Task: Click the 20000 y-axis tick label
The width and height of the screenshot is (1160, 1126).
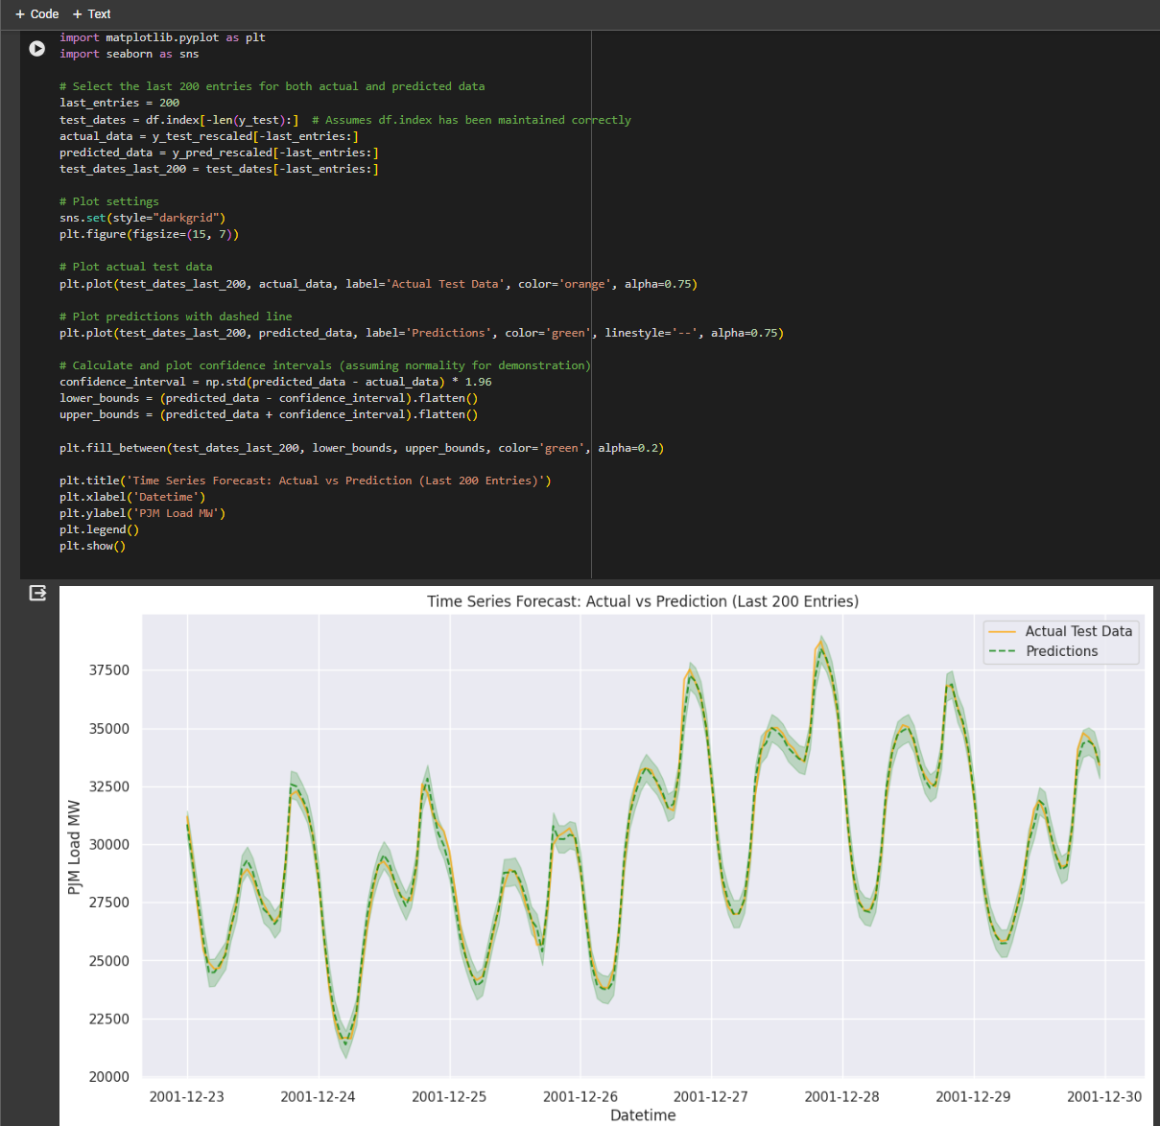Action: [x=109, y=1077]
